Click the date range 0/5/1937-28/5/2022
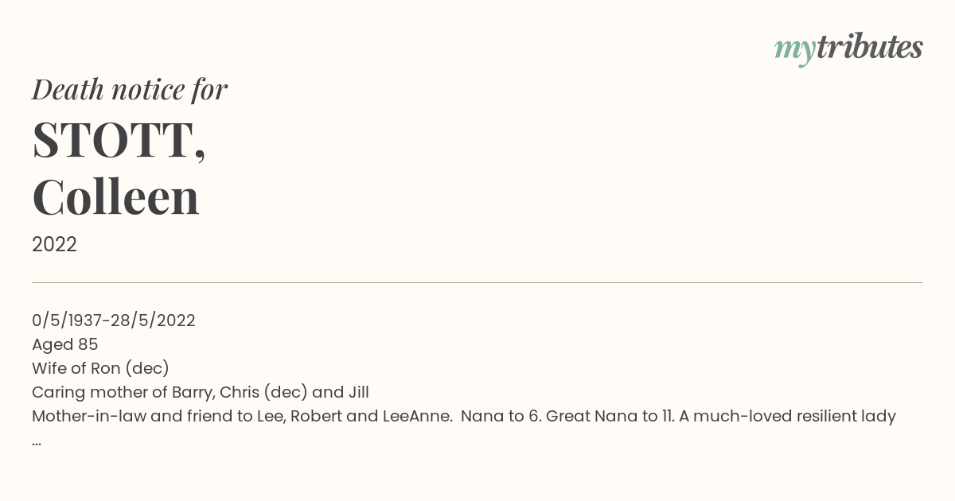This screenshot has width=955, height=501. click(x=114, y=320)
